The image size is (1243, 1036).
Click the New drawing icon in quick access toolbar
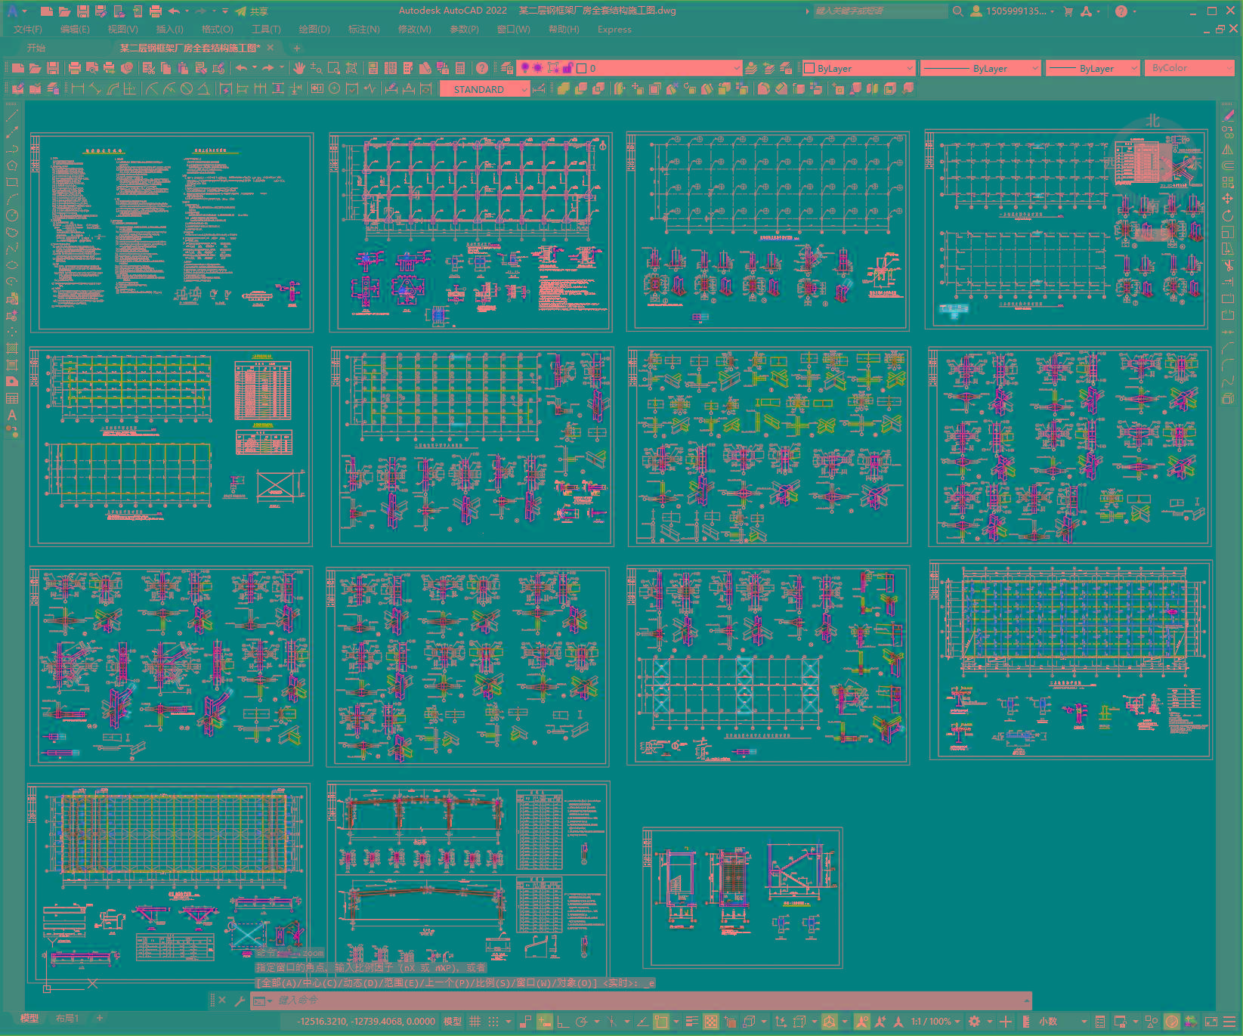coord(46,11)
